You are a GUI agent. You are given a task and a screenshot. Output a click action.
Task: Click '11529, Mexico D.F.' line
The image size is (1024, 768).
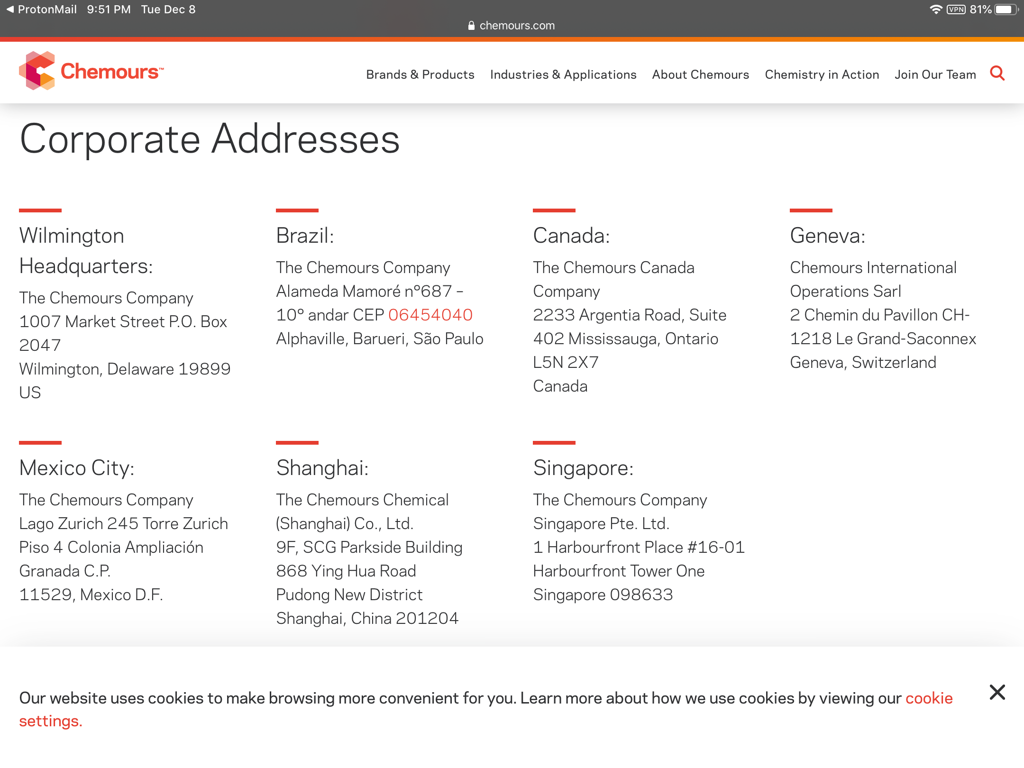click(x=91, y=594)
